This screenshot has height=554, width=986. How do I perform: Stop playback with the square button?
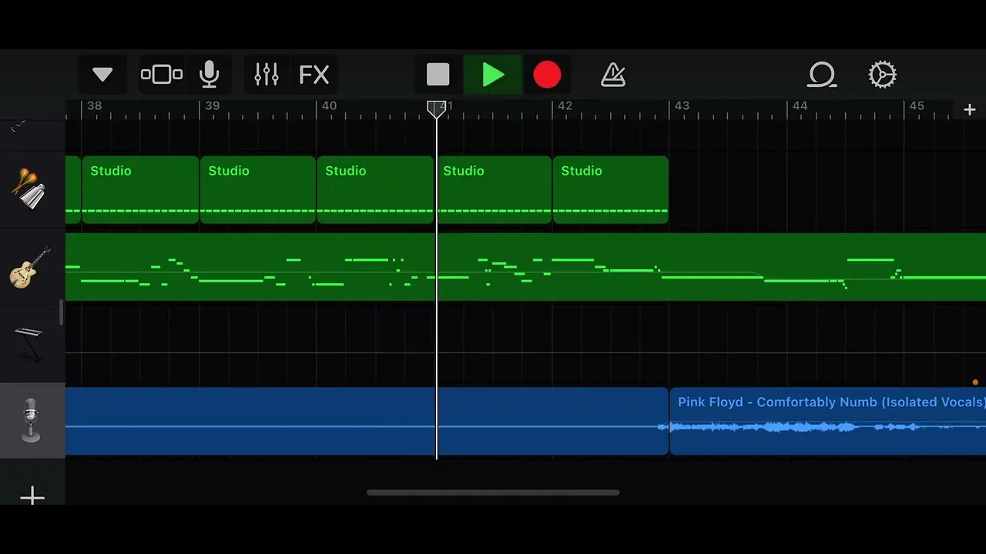438,75
